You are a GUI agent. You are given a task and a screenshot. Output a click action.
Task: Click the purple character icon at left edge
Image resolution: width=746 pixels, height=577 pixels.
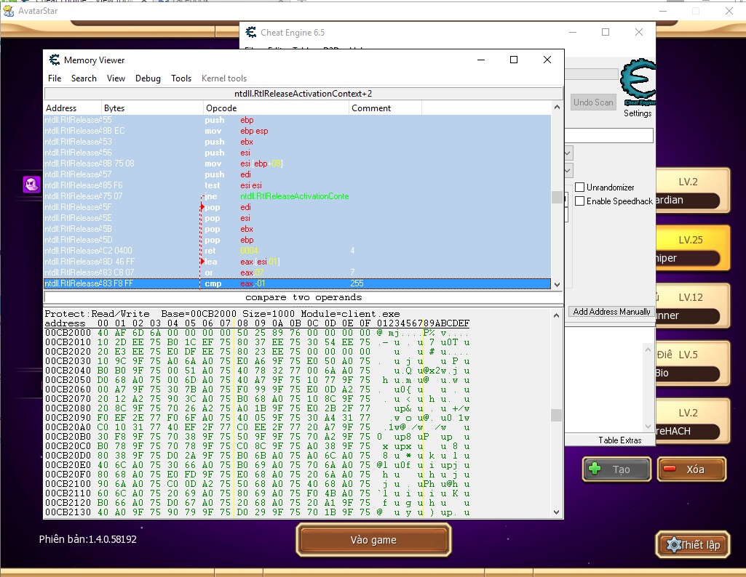(x=31, y=185)
